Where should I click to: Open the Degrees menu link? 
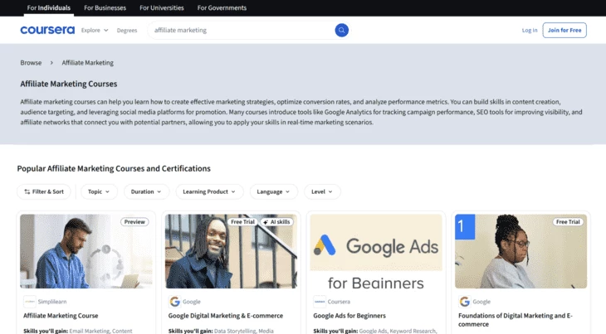click(127, 30)
